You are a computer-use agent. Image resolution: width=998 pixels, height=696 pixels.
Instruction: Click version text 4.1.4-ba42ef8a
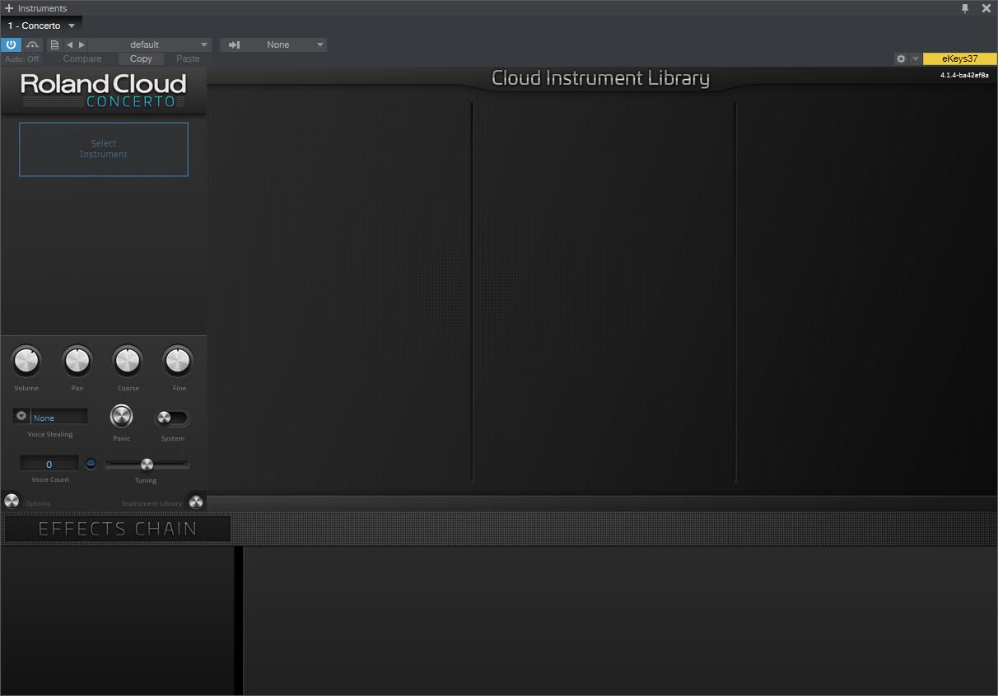(964, 75)
